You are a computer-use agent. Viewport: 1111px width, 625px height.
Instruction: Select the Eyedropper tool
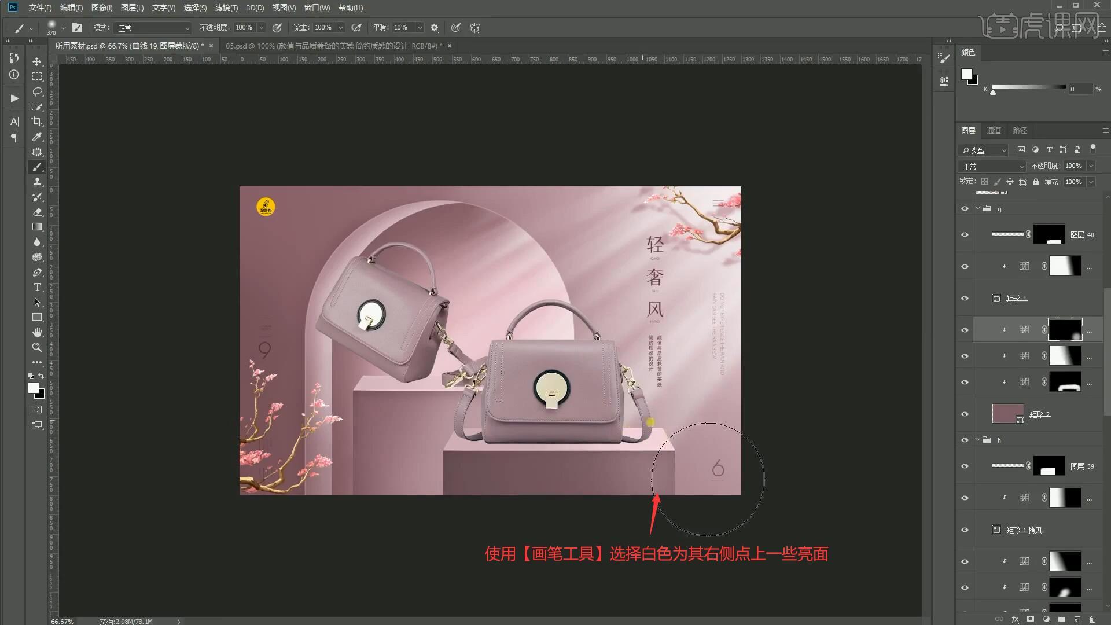(x=37, y=137)
